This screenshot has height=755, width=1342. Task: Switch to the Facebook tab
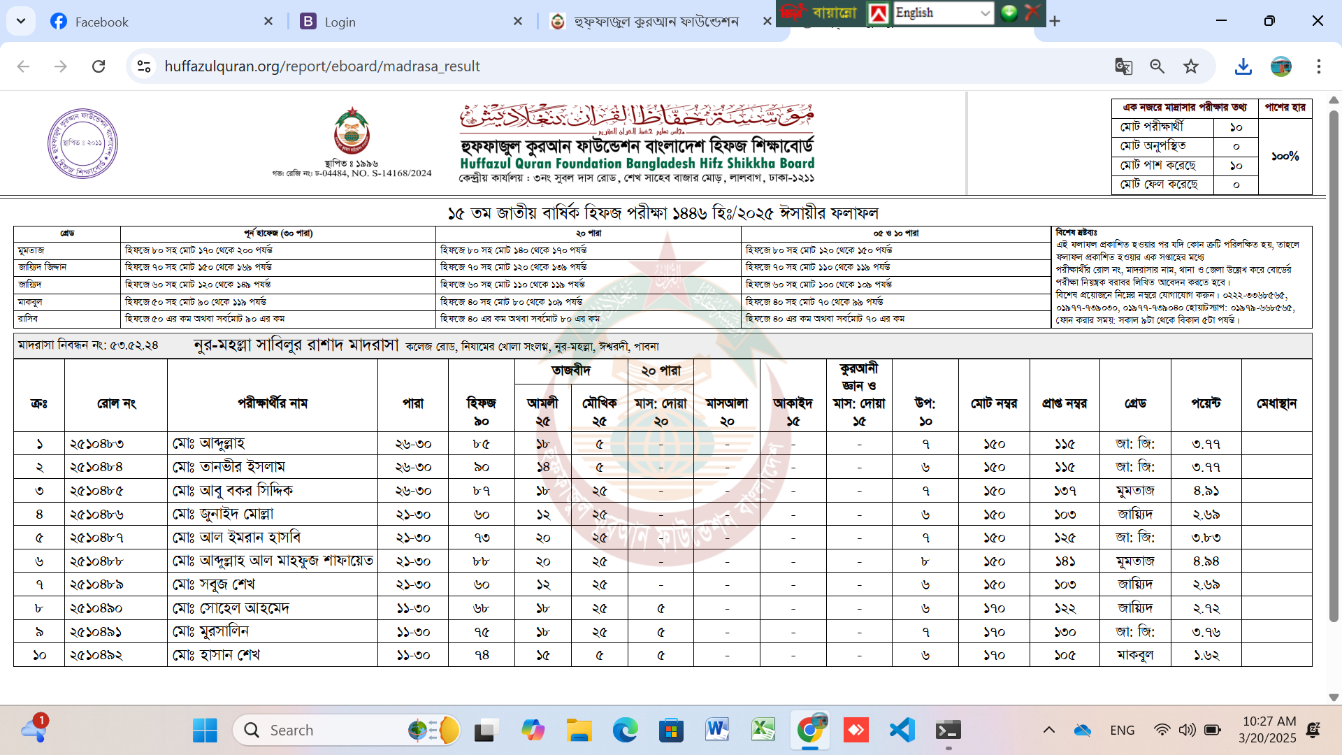tap(101, 22)
